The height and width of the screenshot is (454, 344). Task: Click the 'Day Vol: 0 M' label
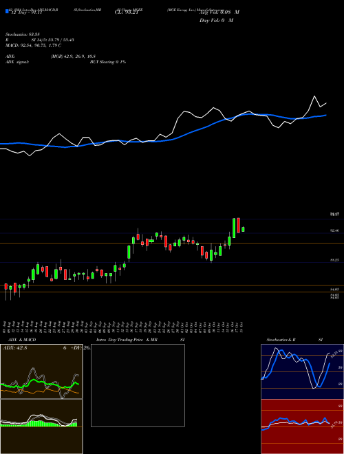click(x=216, y=21)
